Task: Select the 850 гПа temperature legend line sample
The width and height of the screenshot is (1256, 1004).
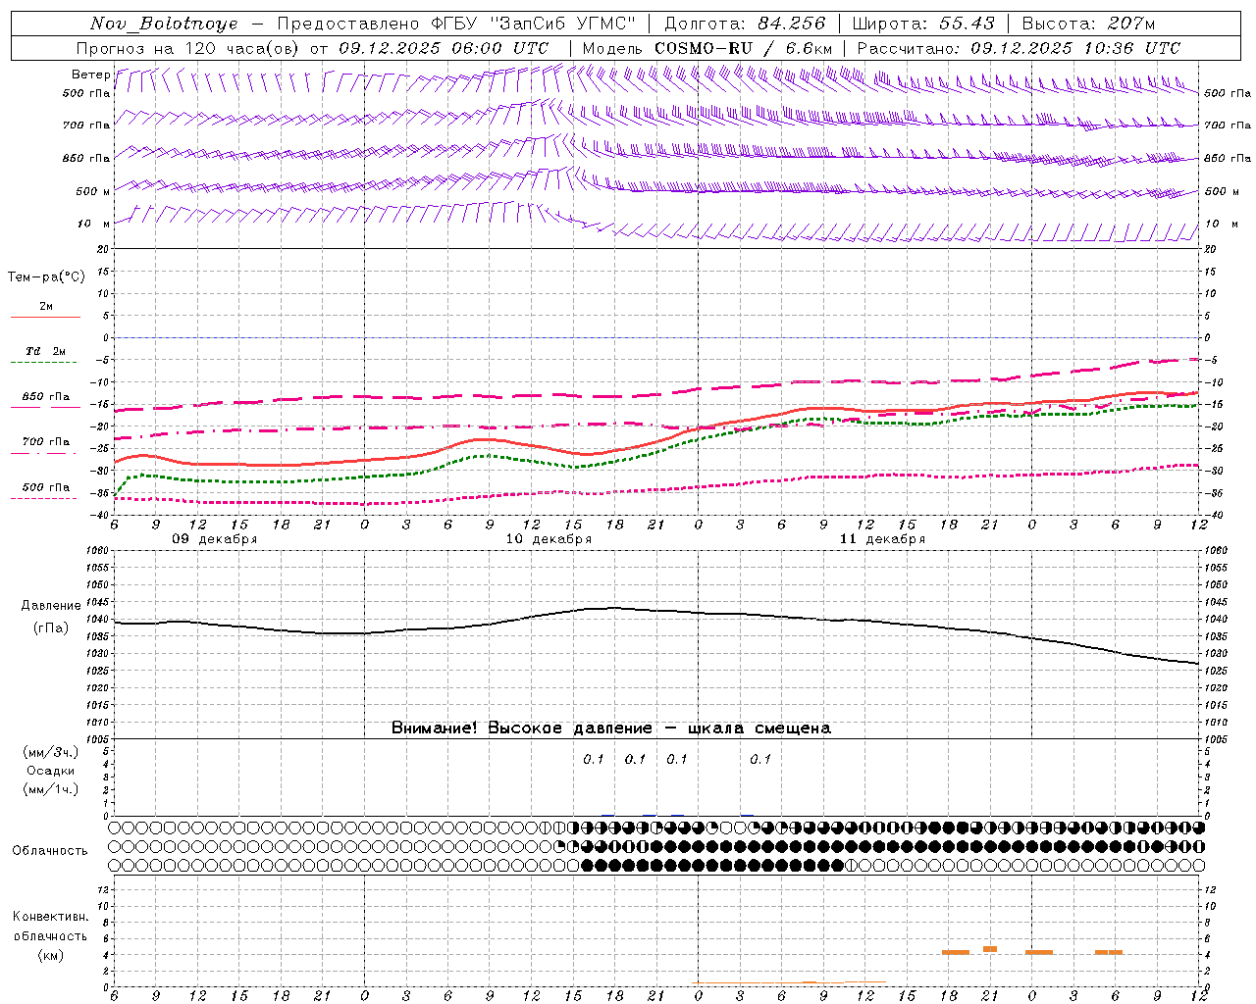Action: click(x=44, y=407)
